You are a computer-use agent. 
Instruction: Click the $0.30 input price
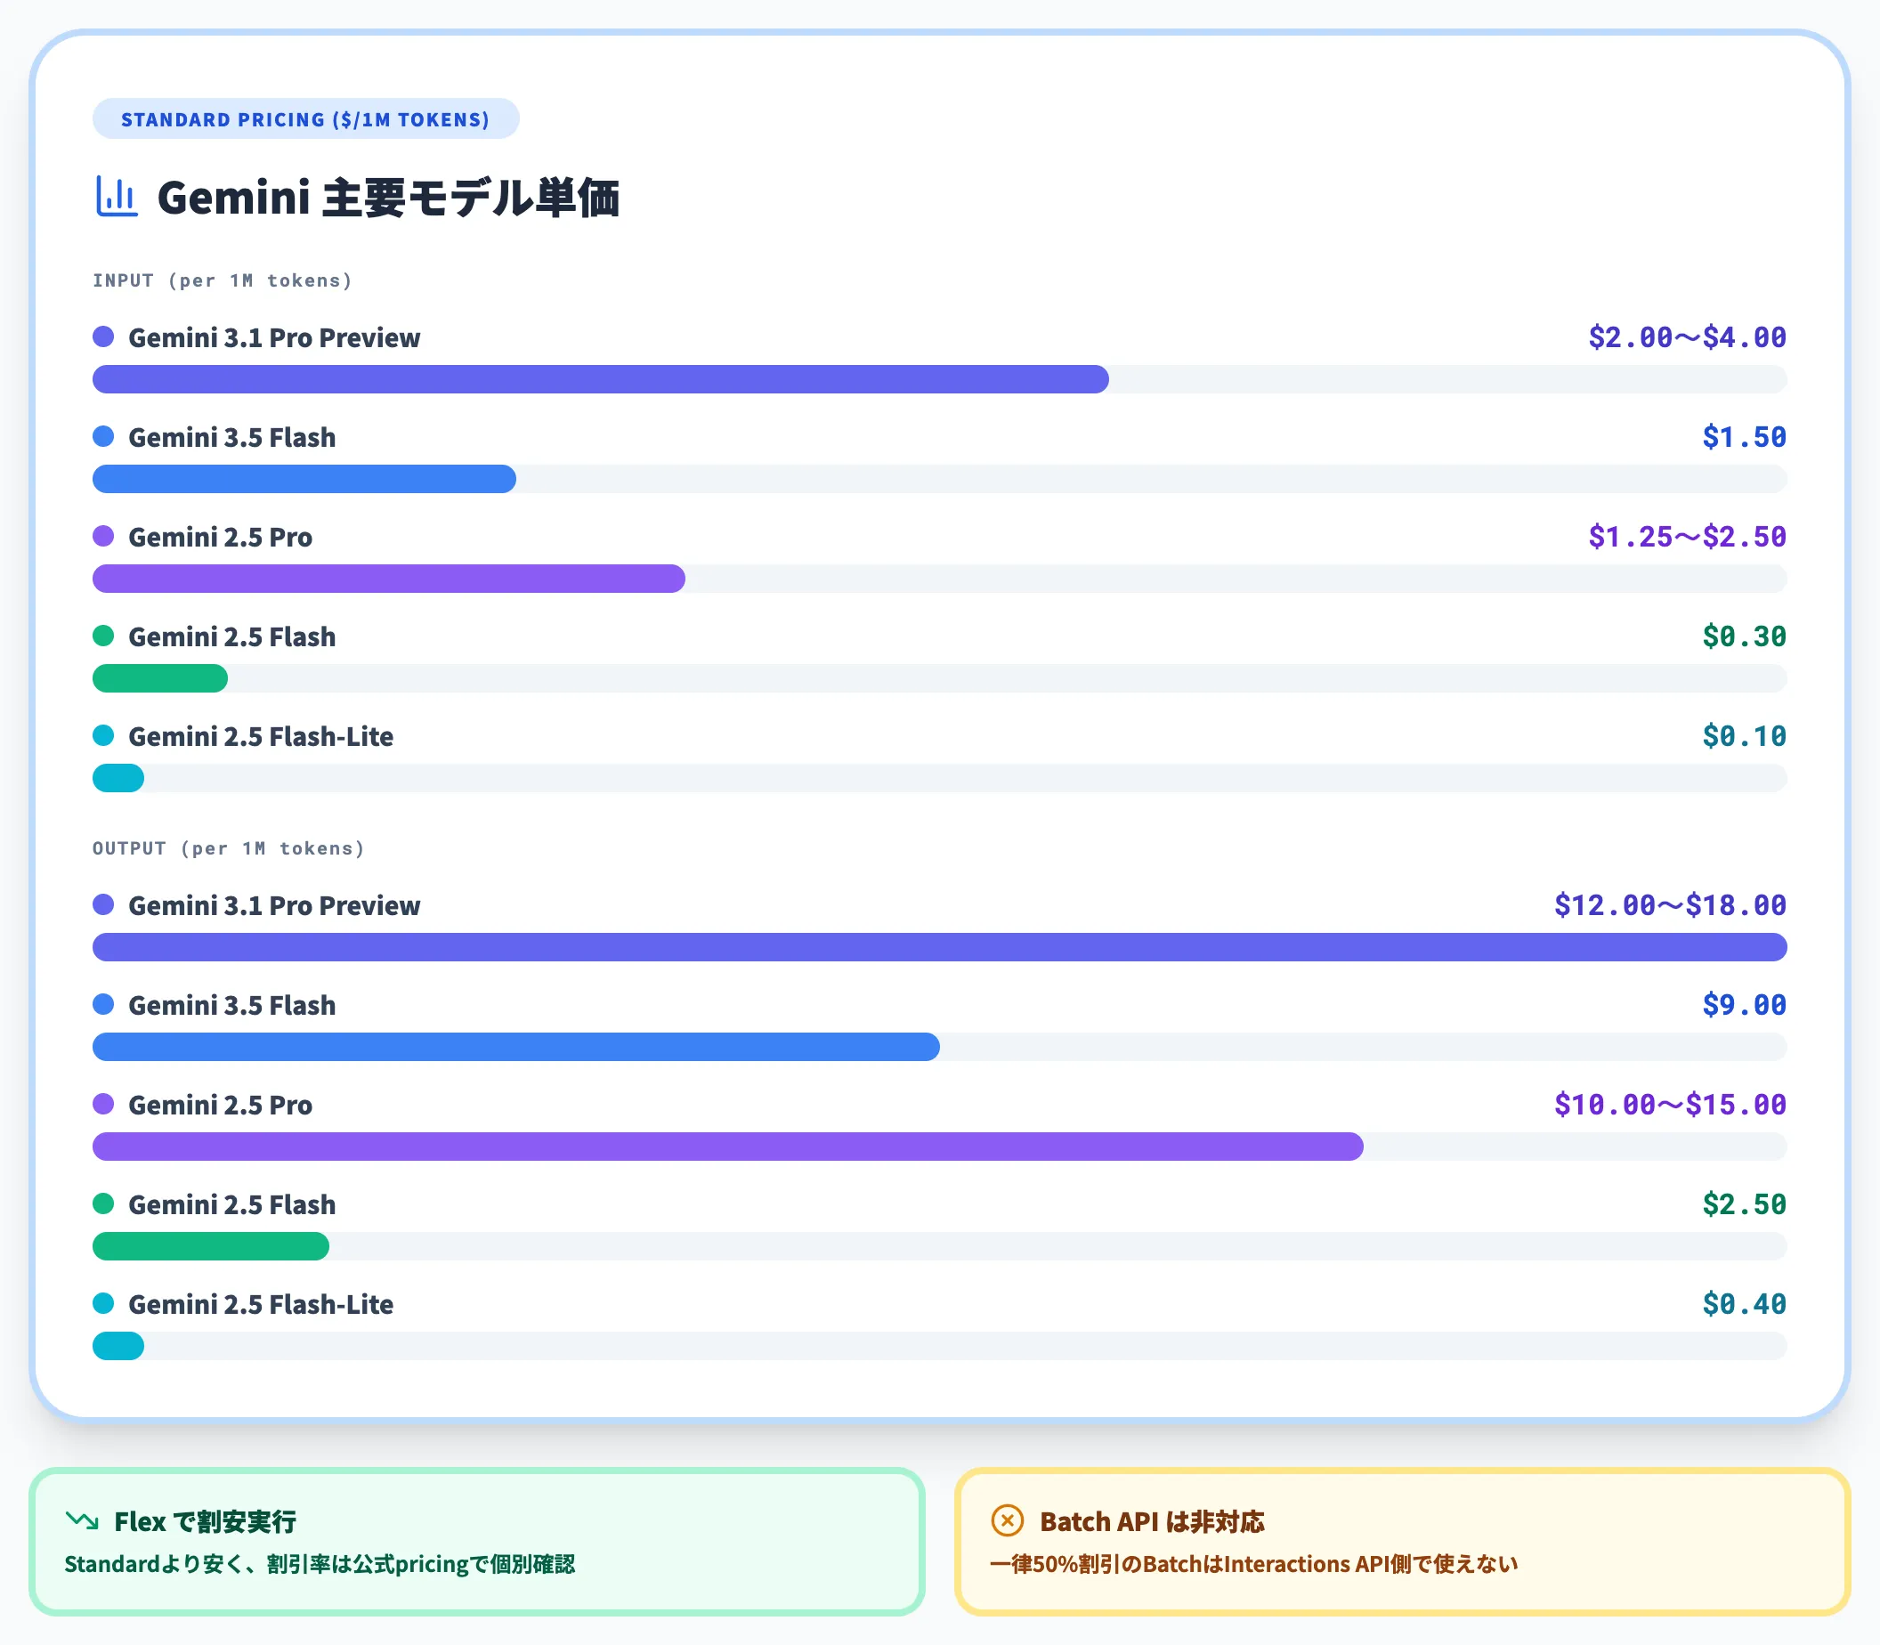(1744, 636)
